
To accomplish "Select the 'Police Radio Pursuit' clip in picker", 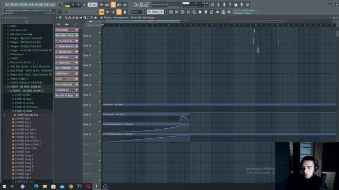I will pos(67,84).
